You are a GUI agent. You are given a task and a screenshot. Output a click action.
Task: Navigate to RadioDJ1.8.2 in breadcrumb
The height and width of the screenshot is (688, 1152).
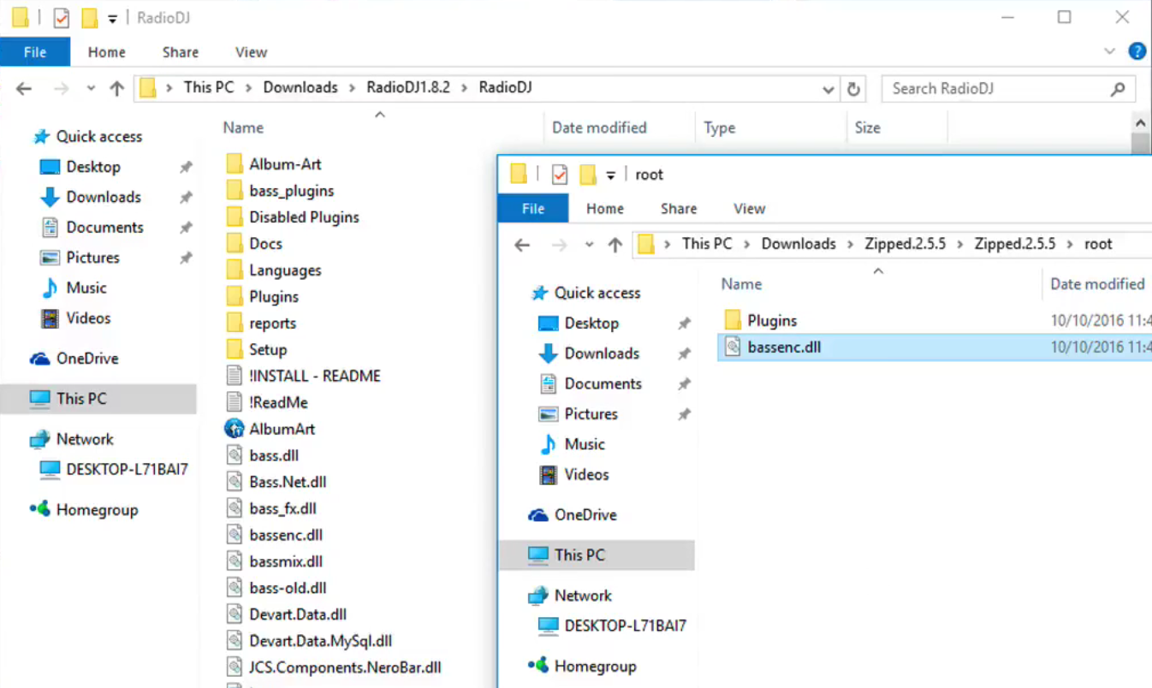[x=408, y=87]
